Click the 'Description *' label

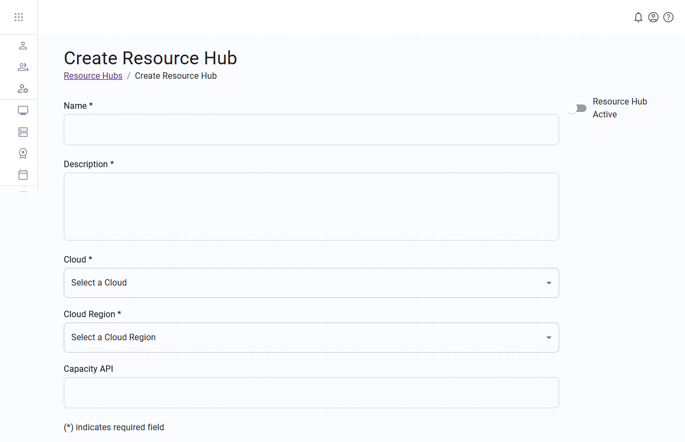(89, 164)
